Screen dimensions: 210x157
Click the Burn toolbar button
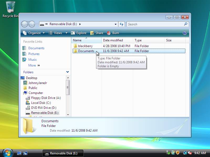click(113, 33)
